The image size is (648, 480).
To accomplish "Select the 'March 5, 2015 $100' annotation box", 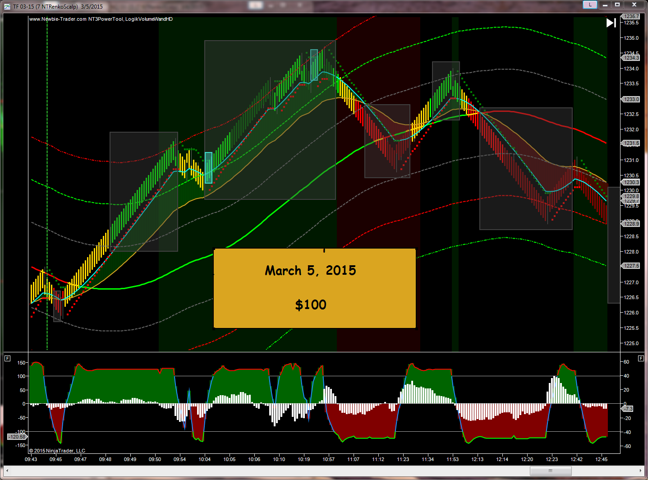I will click(x=314, y=288).
